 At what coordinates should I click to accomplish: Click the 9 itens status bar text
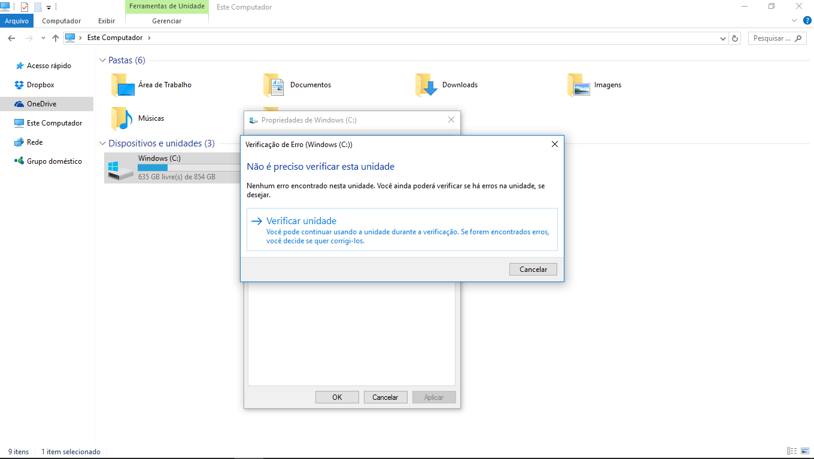pos(19,452)
